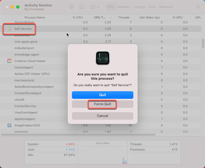Select the SafariBookmarksSyncAgent process
This screenshot has height=168, width=205.
(34, 87)
